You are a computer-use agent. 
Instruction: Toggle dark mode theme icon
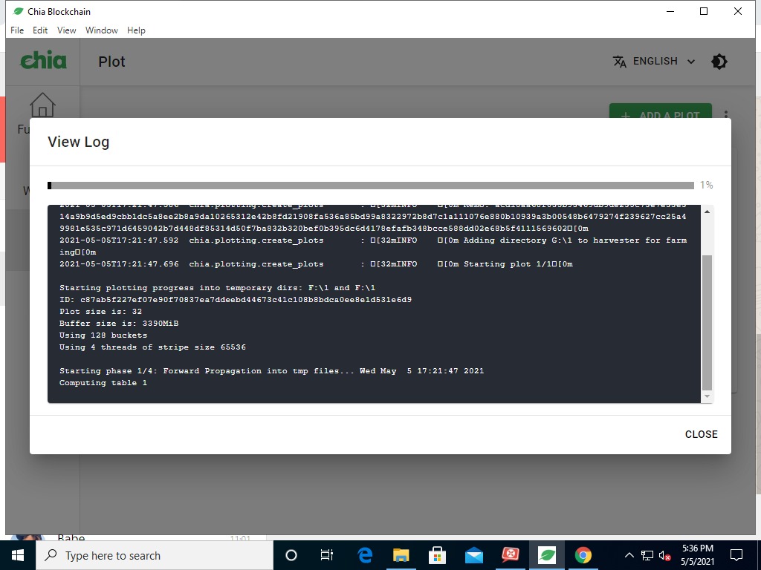pyautogui.click(x=719, y=62)
